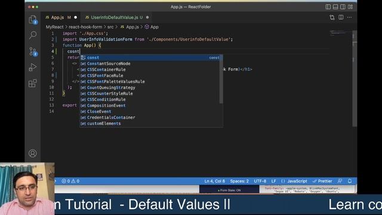Open the Extensions view
This screenshot has height=215, width=382.
coord(33,84)
